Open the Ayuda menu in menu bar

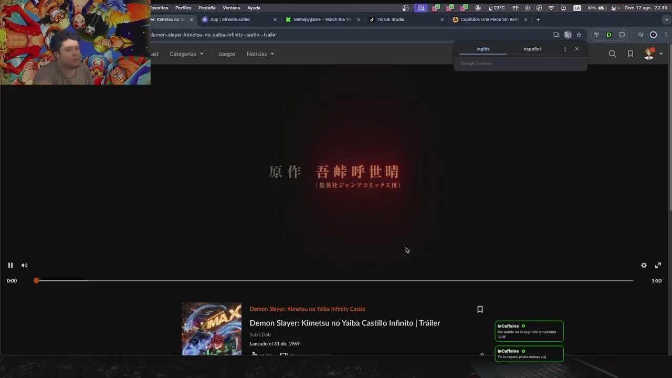tap(254, 8)
